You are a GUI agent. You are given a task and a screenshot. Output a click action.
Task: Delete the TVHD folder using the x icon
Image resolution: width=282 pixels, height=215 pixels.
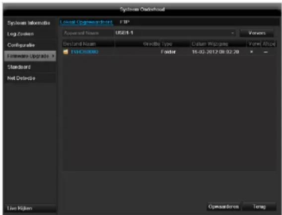click(251, 52)
